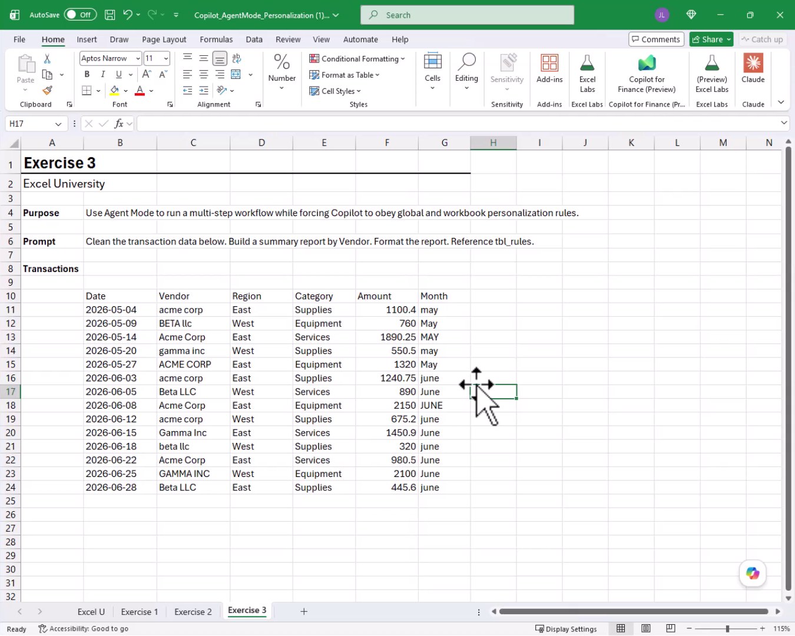795x636 pixels.
Task: Click the Microsoft 365 diamond icon
Action: (691, 15)
